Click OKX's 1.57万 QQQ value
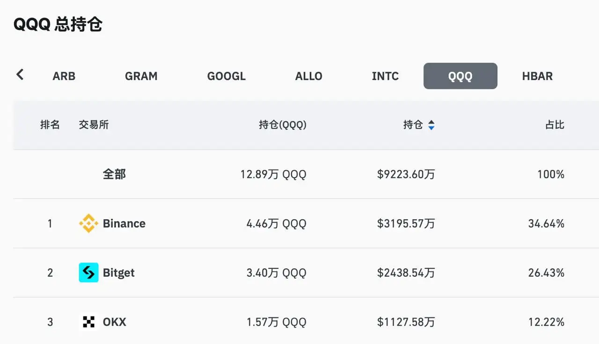The image size is (599, 344). (277, 322)
